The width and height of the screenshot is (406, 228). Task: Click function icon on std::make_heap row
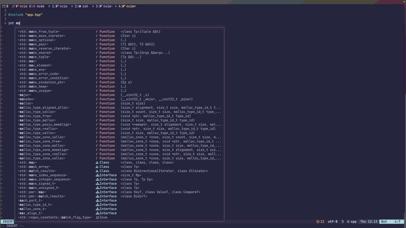97,86
